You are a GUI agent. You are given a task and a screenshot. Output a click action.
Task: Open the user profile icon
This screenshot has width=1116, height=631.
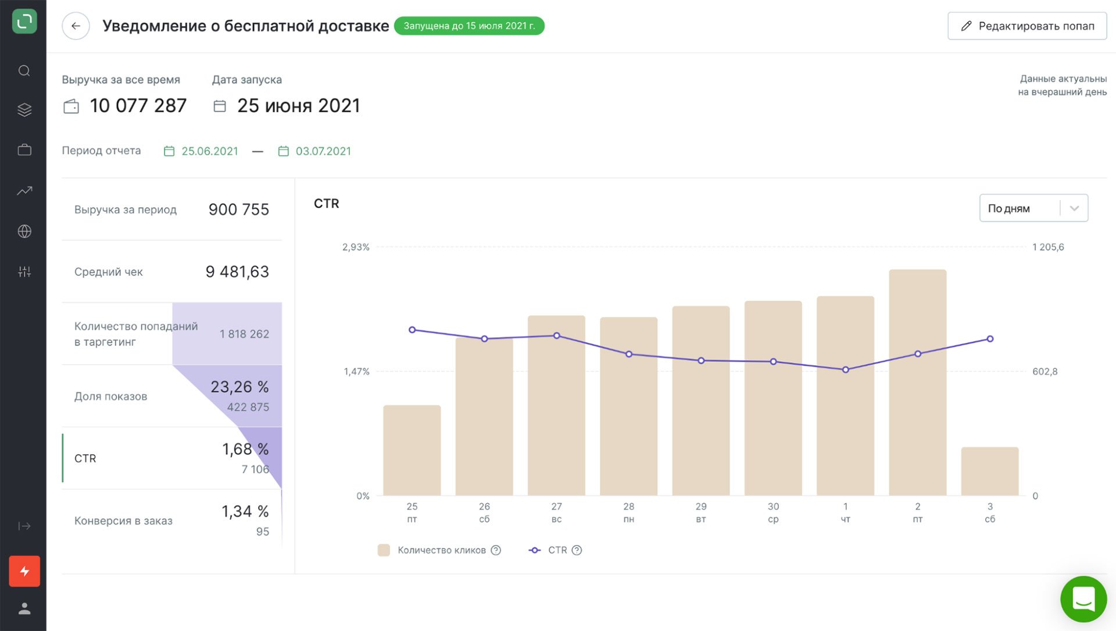24,608
